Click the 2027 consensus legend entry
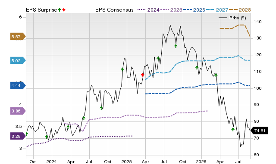Viewport: 276px width, 164px height. (217, 10)
